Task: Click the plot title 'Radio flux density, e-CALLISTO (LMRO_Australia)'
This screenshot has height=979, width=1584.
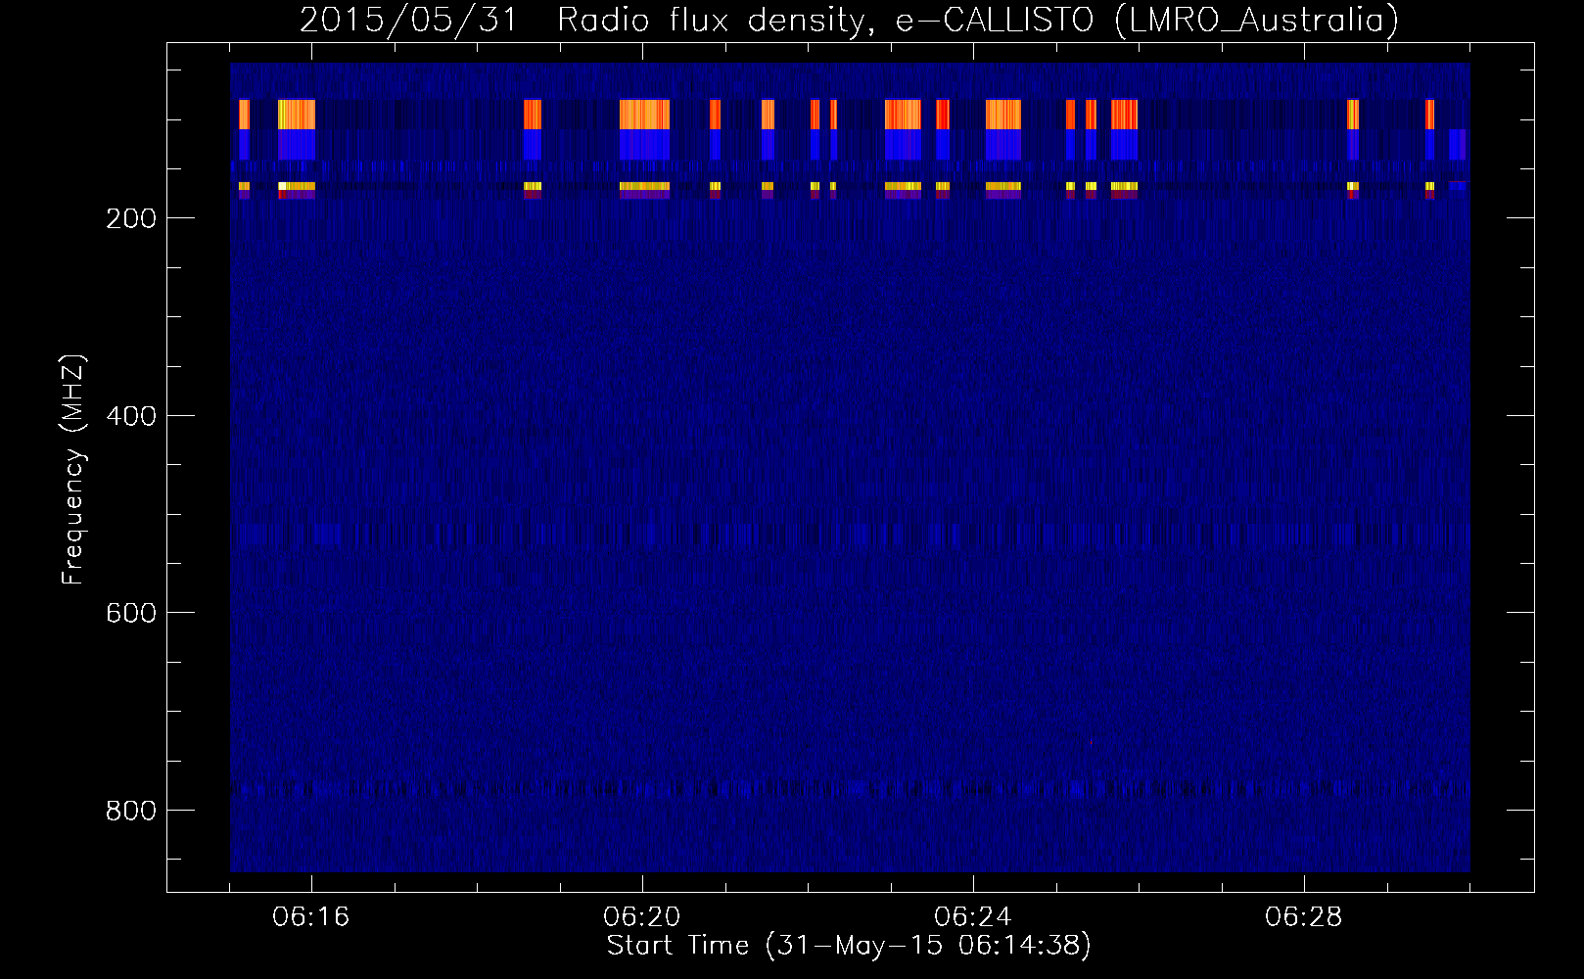Action: [x=978, y=20]
